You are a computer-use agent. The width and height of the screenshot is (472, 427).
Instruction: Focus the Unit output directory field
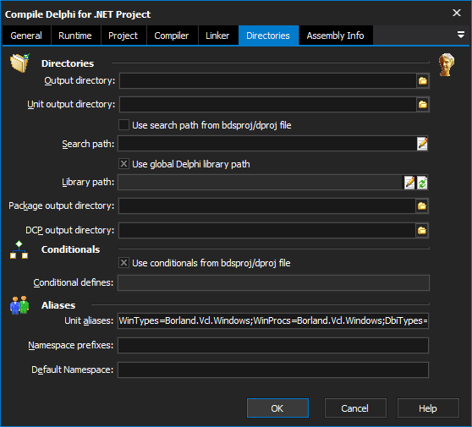pyautogui.click(x=268, y=104)
